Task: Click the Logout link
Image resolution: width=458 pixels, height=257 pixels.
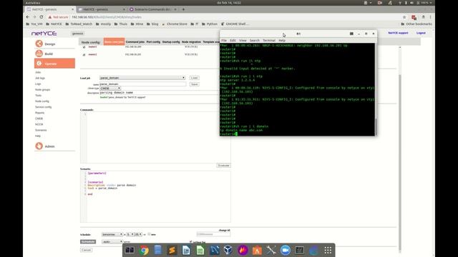Action: click(x=421, y=33)
